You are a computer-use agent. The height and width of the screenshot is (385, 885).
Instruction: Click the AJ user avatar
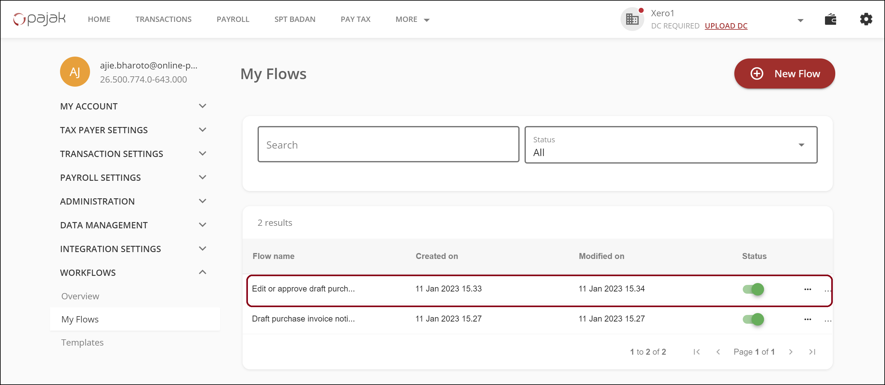75,72
